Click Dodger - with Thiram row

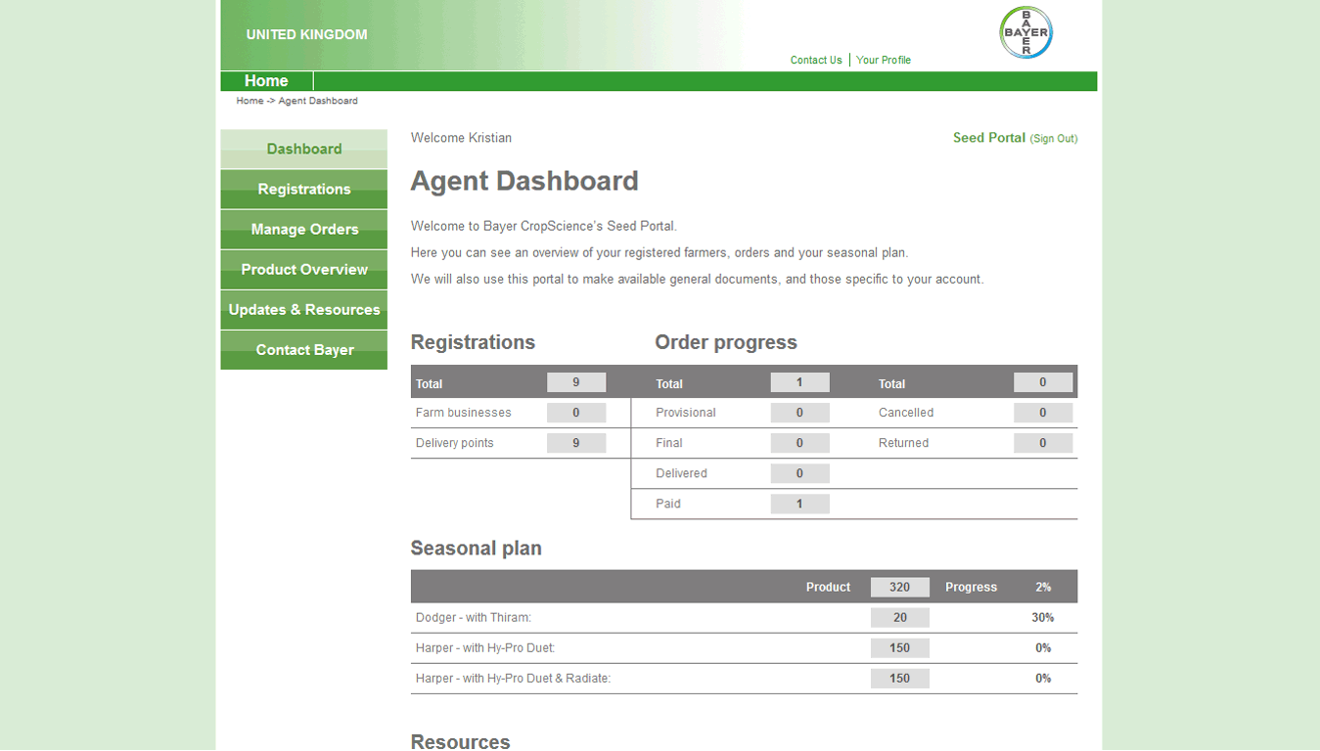tap(744, 618)
